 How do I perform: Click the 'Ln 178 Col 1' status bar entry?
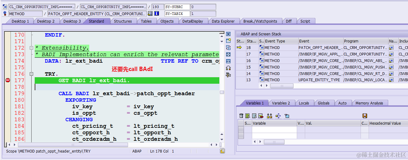point(162,151)
